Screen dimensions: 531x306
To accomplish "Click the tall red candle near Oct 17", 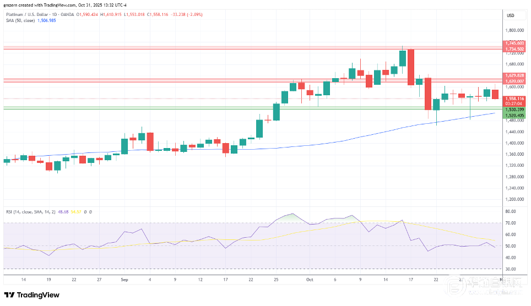I will point(410,67).
